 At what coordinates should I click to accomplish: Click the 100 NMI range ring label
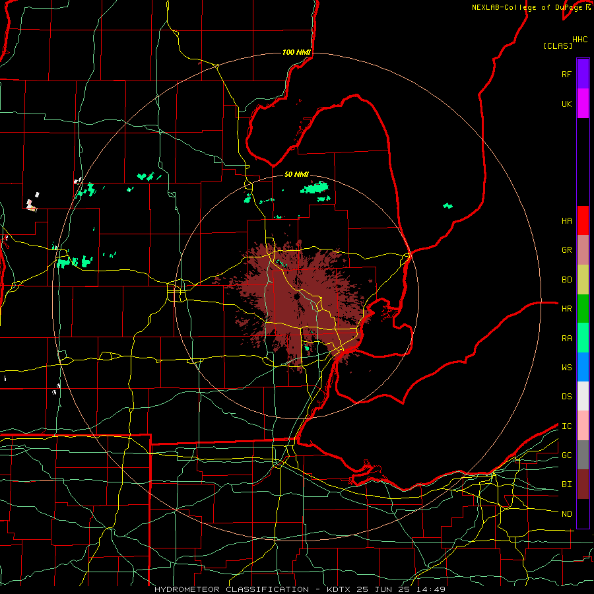click(x=296, y=52)
